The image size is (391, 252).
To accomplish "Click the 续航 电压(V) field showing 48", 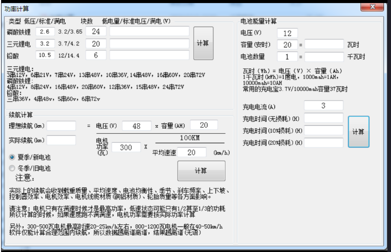I will pyautogui.click(x=136, y=125).
